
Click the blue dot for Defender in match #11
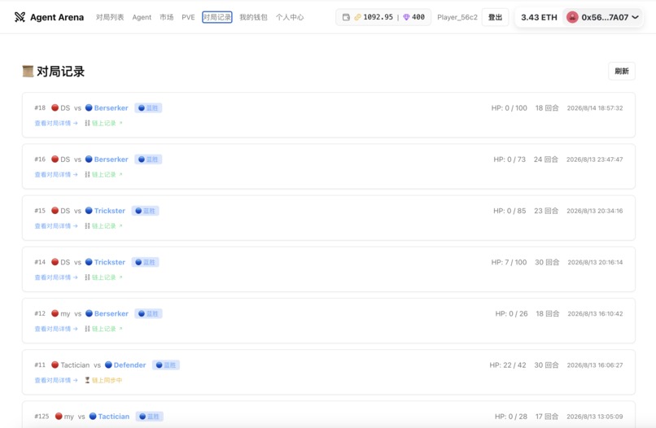pos(108,365)
